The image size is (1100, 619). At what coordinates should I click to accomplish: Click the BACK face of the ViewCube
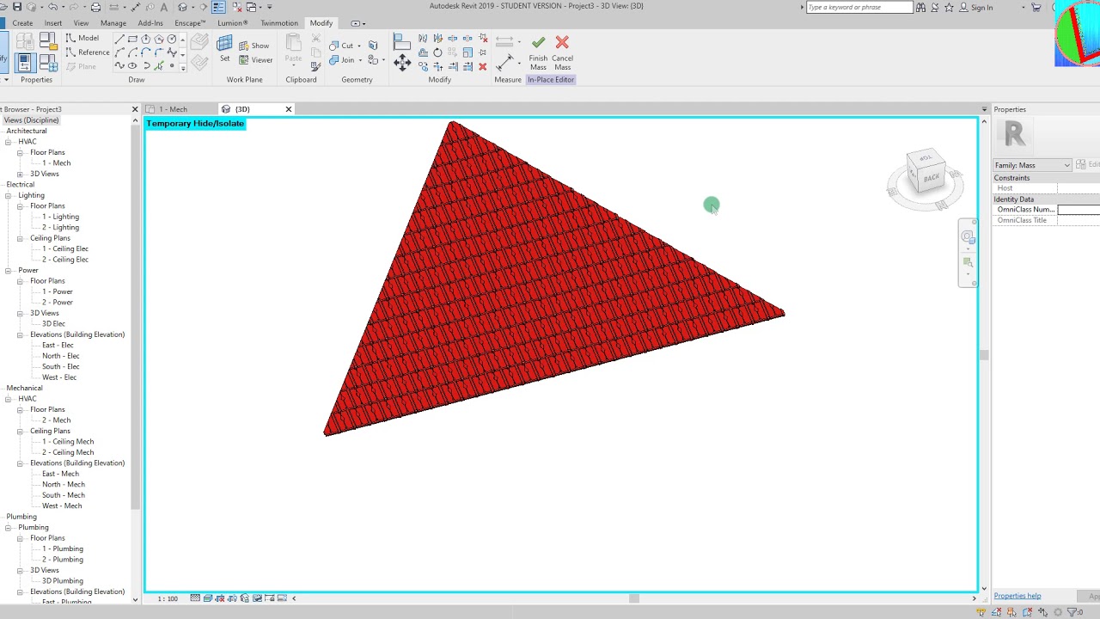click(932, 178)
